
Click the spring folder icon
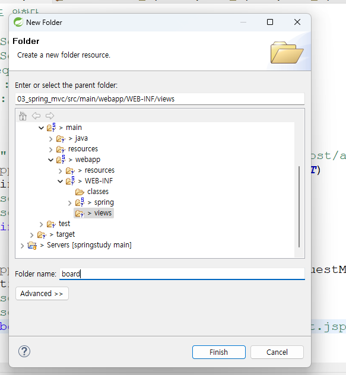coord(80,202)
